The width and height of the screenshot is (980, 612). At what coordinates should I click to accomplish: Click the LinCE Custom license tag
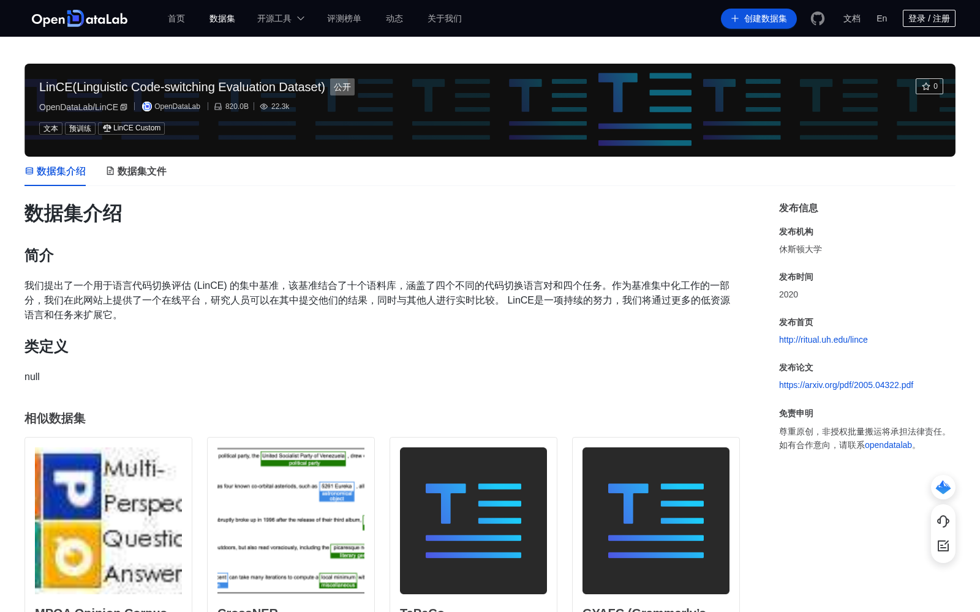coord(131,129)
